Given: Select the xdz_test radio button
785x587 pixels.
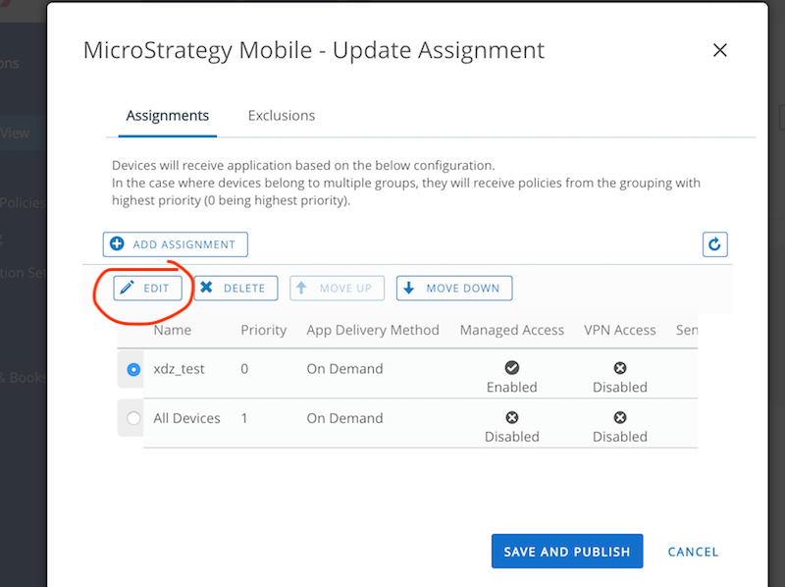Looking at the screenshot, I should 133,370.
